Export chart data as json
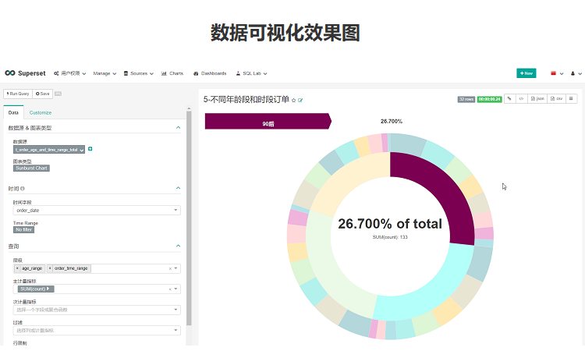The image size is (585, 351). (537, 99)
